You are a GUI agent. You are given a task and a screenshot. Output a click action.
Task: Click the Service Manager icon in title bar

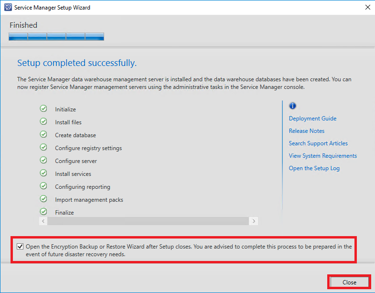click(8, 8)
